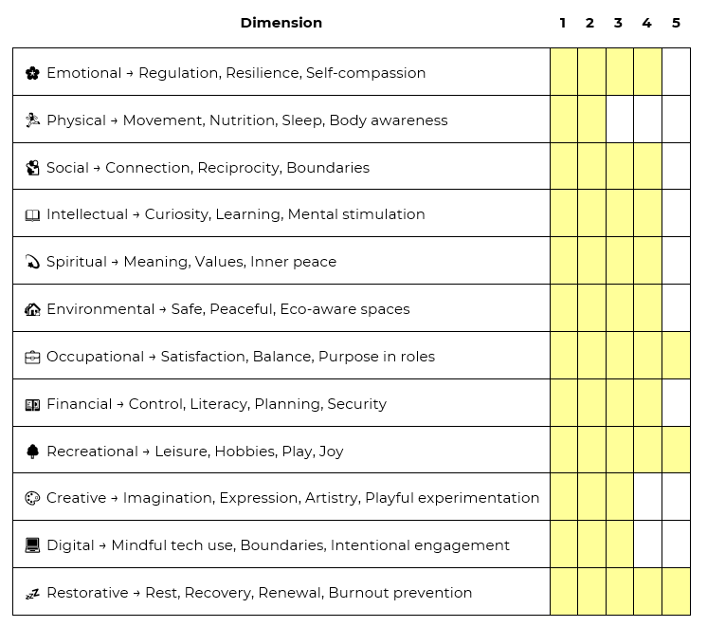Screen dimensions: 707x627
Task: Click the globe icon beside Social
Action: pyautogui.click(x=32, y=168)
